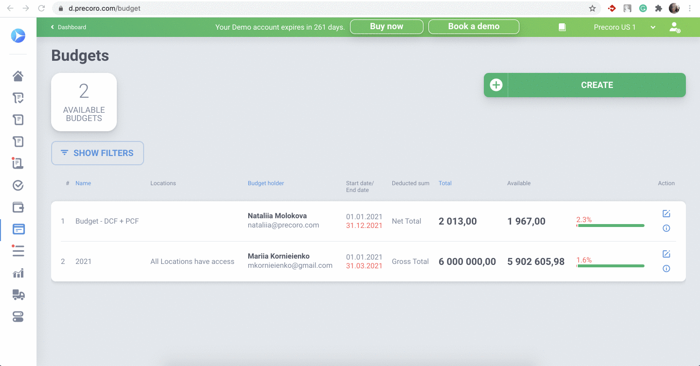Click the browser address bar URL
The width and height of the screenshot is (700, 366).
pos(105,8)
